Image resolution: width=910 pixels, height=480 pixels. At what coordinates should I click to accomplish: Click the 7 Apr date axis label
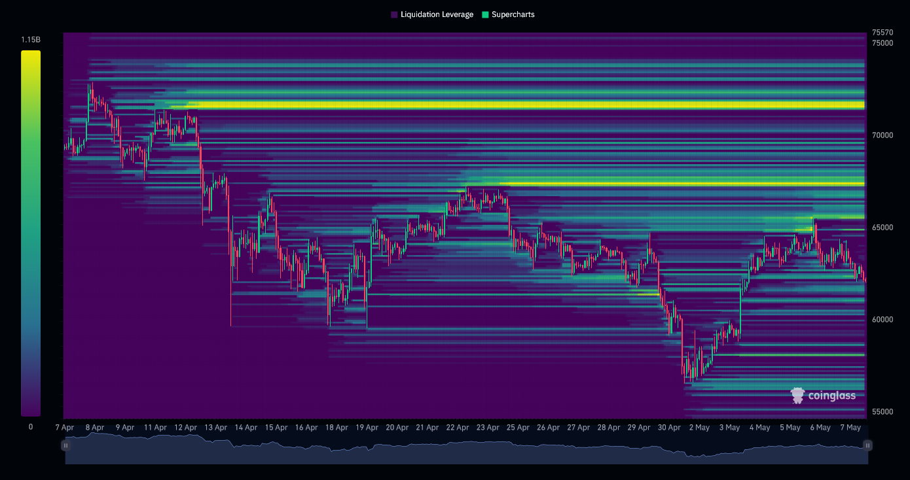65,428
